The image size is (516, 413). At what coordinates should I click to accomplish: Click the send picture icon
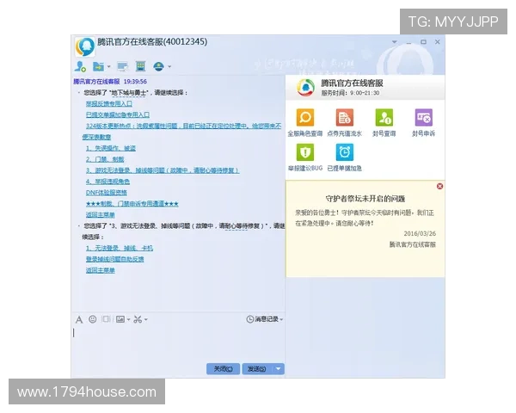pyautogui.click(x=120, y=319)
